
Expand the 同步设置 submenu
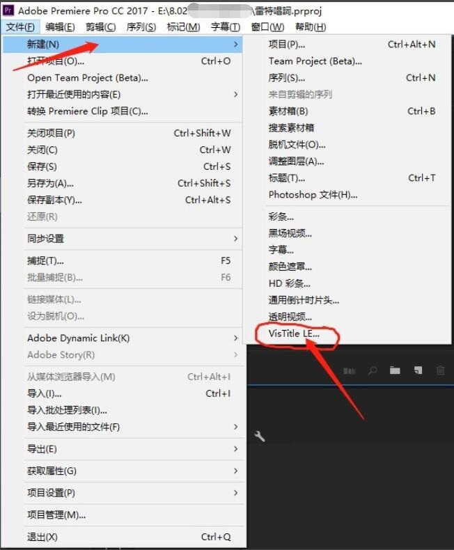[x=123, y=239]
